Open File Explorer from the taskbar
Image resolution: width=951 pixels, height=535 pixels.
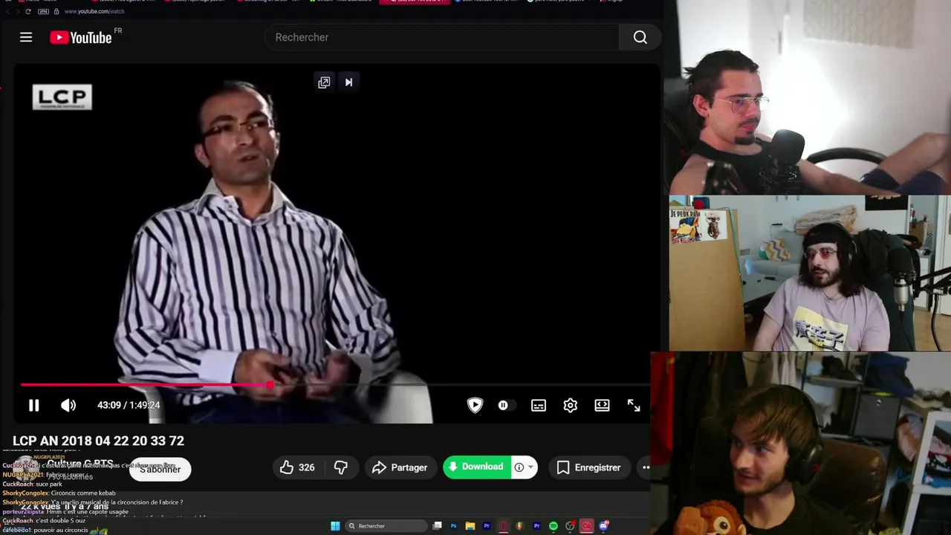(470, 526)
